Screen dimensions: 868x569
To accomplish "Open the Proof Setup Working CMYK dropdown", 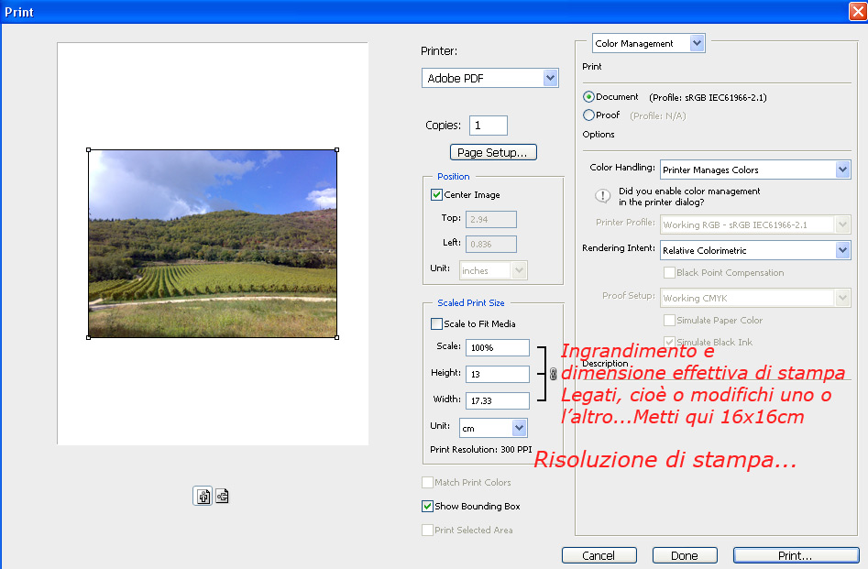I will 755,298.
